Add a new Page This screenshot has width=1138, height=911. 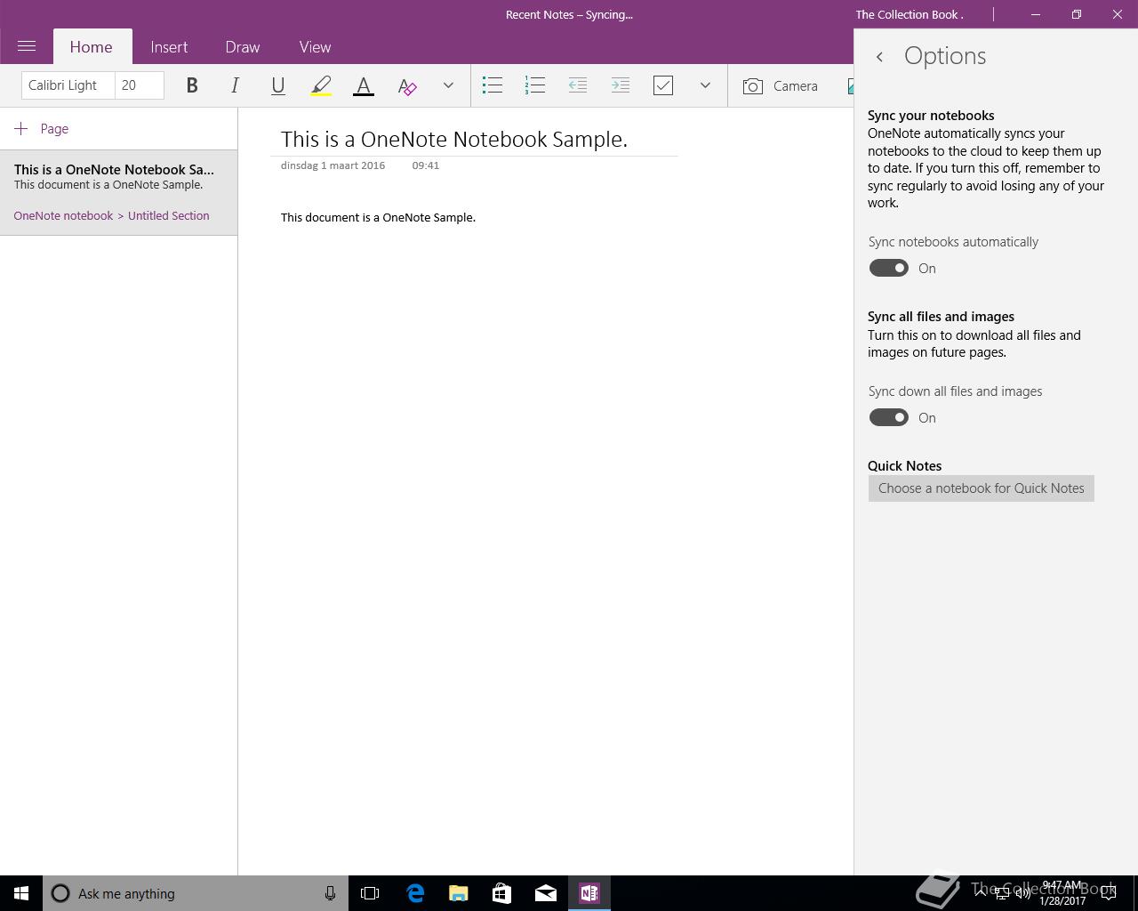click(x=42, y=129)
